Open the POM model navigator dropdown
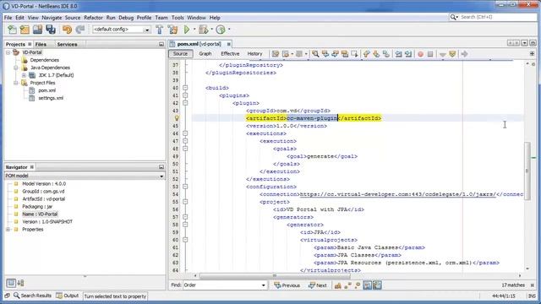This screenshot has width=541, height=304. click(x=161, y=176)
